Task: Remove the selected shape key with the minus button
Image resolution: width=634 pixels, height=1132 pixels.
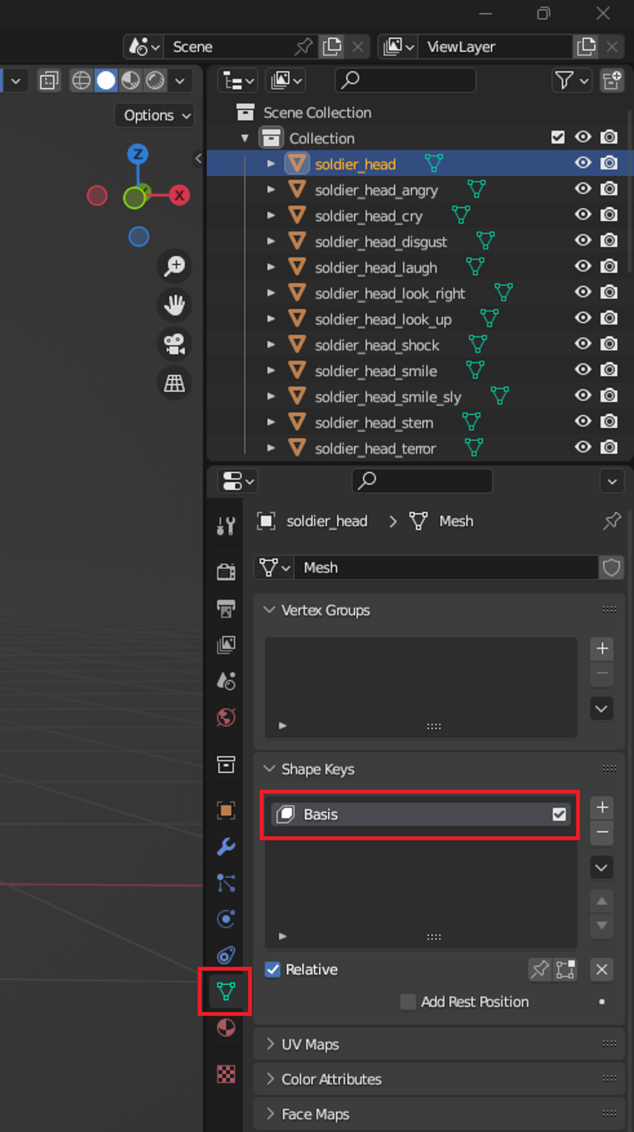Action: [602, 832]
